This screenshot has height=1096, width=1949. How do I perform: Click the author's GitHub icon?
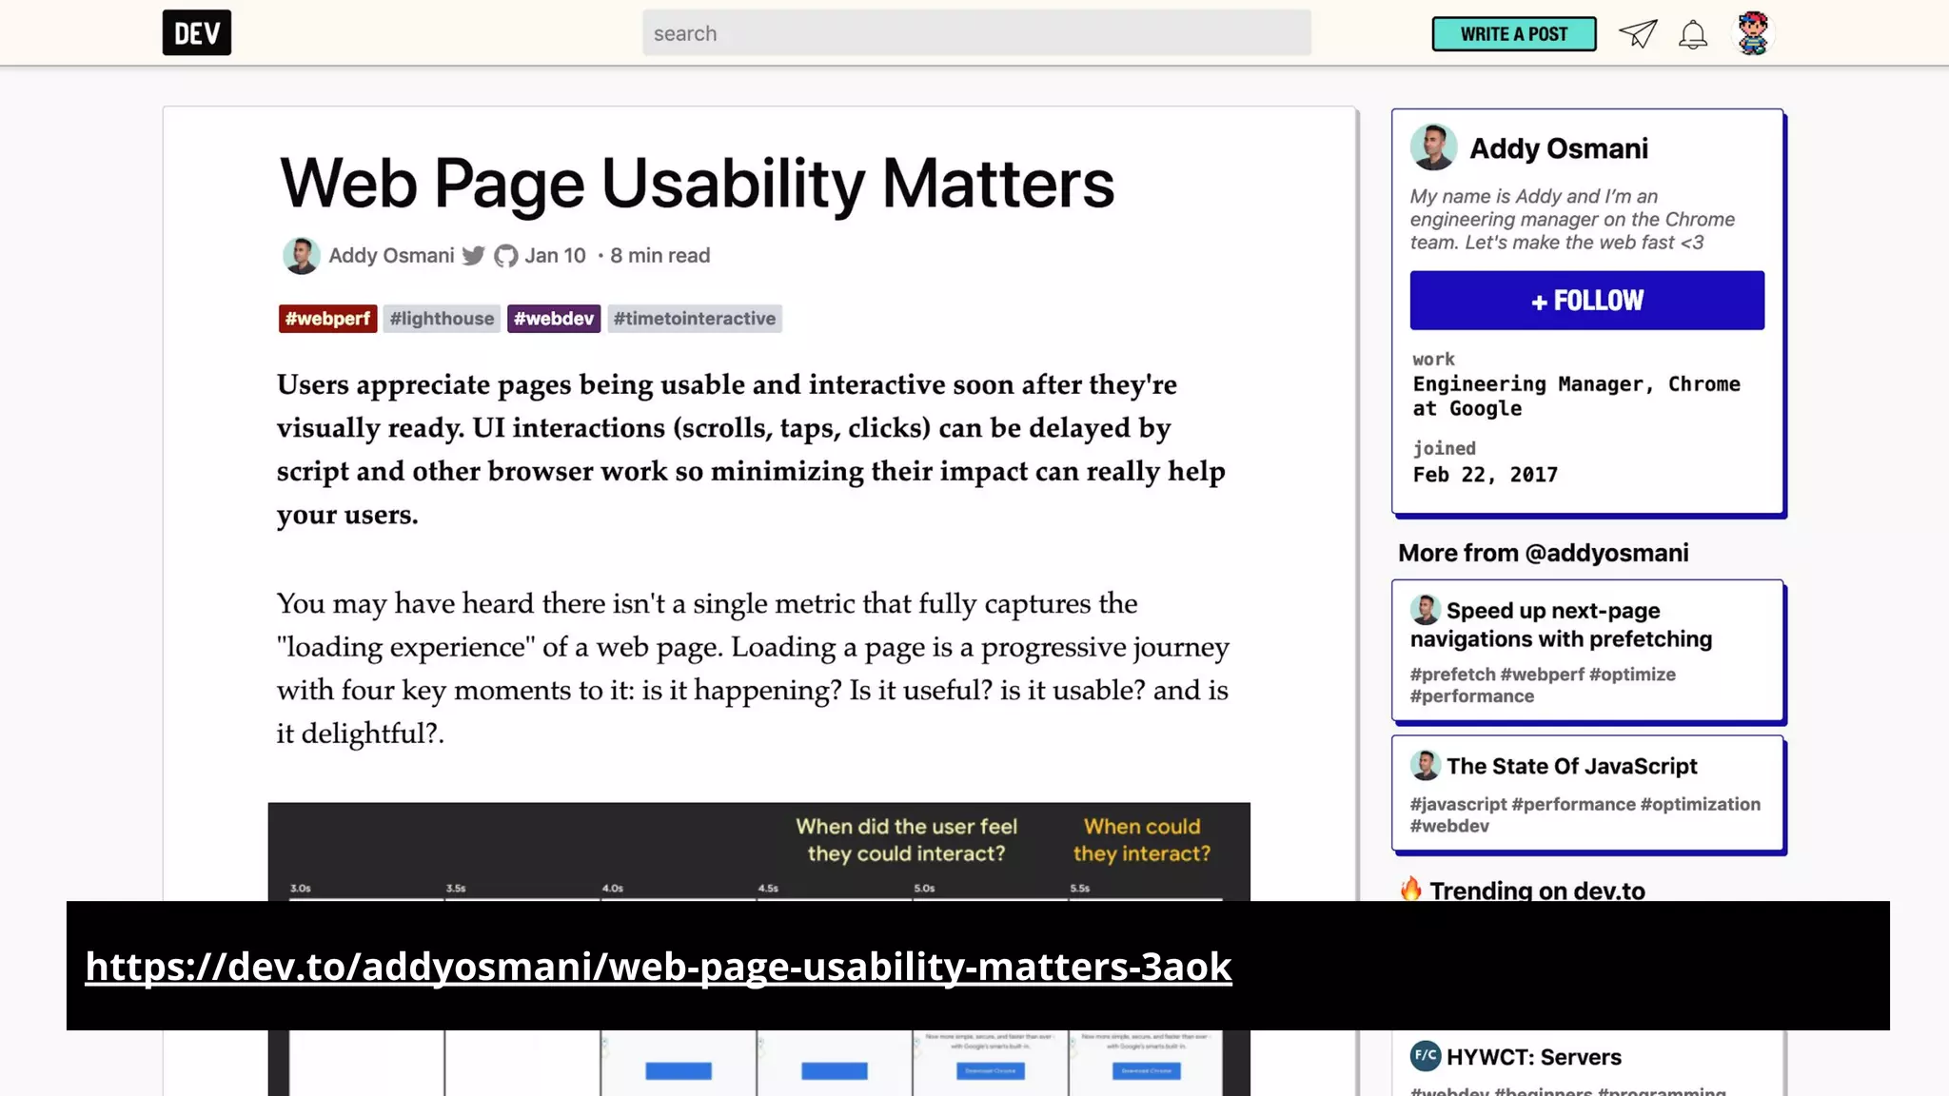505,256
